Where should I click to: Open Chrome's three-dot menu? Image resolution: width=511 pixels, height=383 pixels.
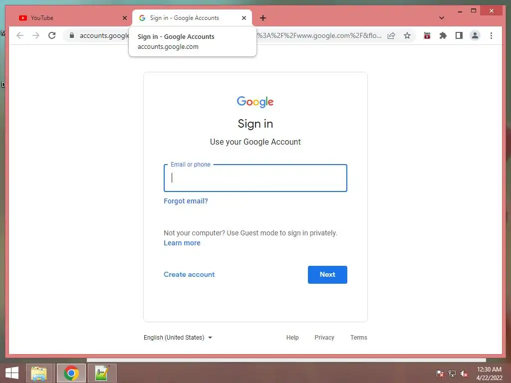click(491, 35)
